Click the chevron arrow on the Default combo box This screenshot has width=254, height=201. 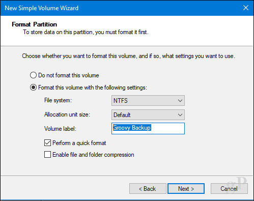[180, 115]
